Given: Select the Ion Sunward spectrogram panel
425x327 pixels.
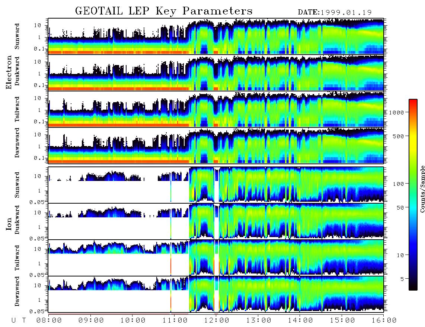Looking at the screenshot, I should tap(216, 185).
